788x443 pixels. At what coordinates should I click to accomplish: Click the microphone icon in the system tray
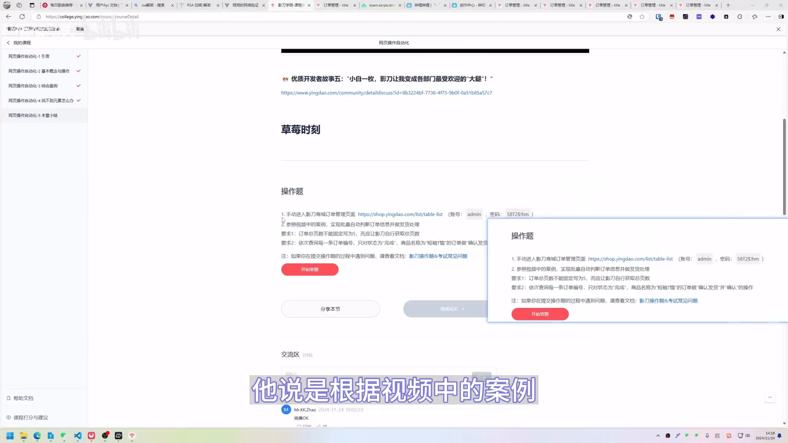[707, 436]
